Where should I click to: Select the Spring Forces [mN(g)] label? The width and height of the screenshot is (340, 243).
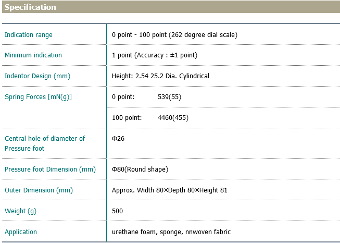(38, 97)
